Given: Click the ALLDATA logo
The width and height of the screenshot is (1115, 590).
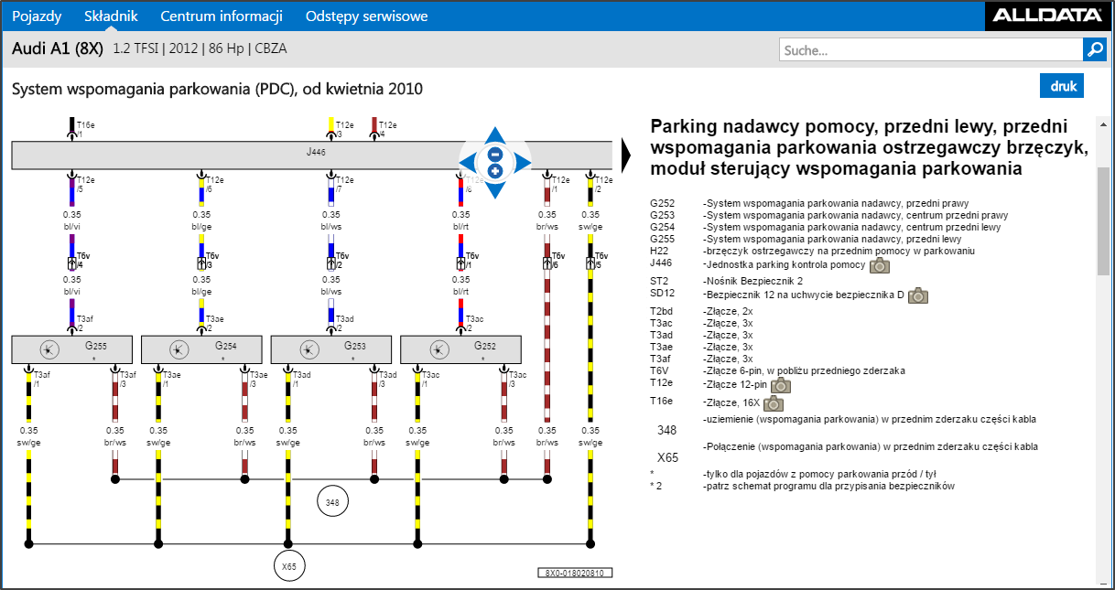Looking at the screenshot, I should (x=1047, y=16).
